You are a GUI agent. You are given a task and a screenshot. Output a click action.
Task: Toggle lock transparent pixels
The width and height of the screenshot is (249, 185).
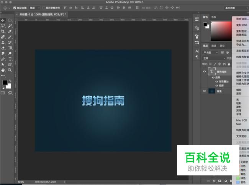210,64
